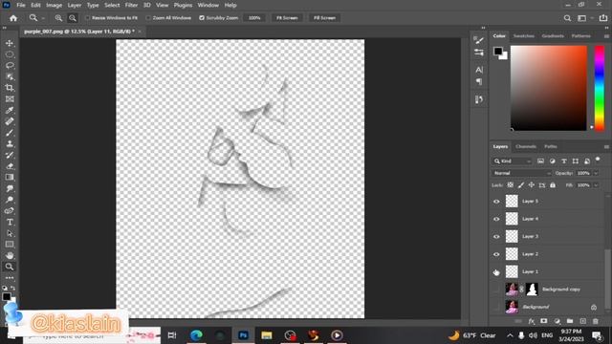The width and height of the screenshot is (612, 344).
Task: Select the Zoom tool in toolbar
Action: click(x=10, y=267)
